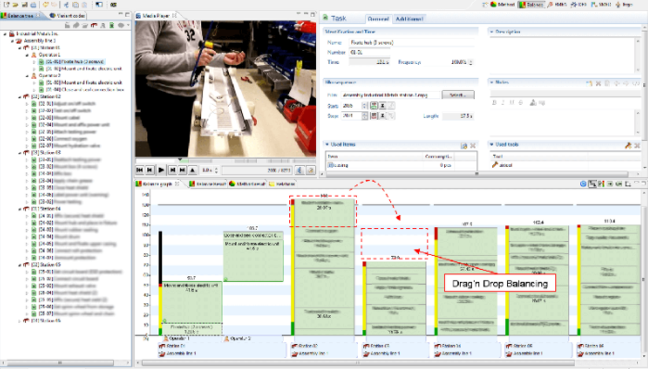The image size is (648, 369).
Task: Jump to the video start in Media Player
Action: 140,170
